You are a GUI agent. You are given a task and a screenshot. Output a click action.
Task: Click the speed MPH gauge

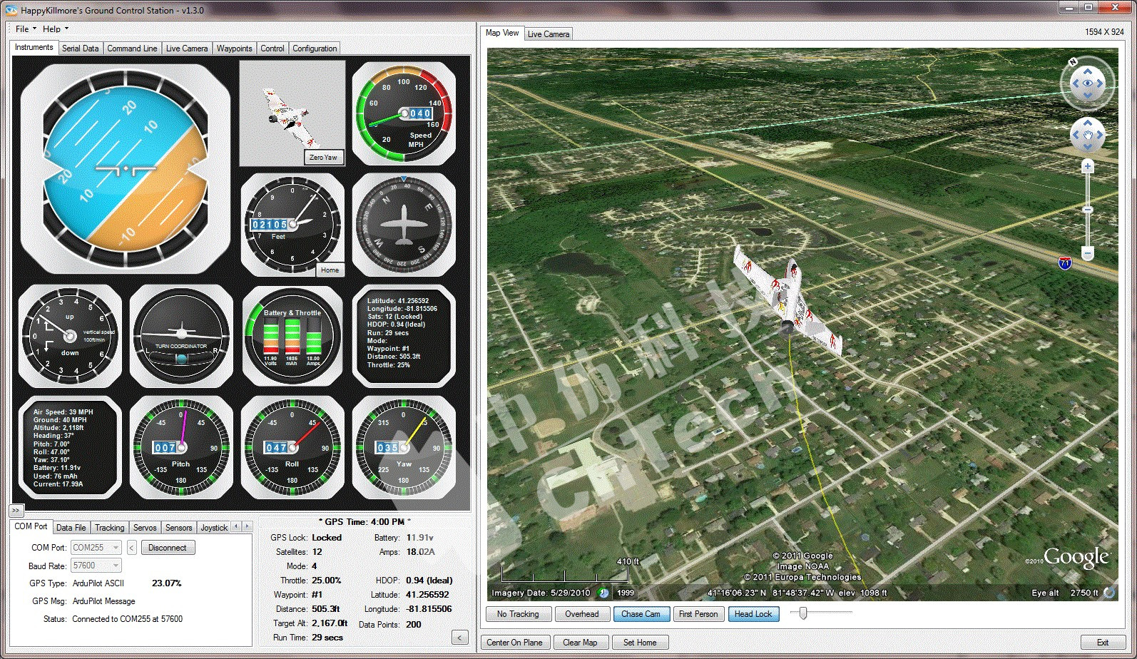(404, 113)
